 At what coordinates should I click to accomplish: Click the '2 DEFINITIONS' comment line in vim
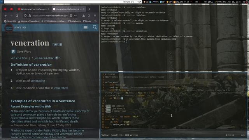coord(116,111)
